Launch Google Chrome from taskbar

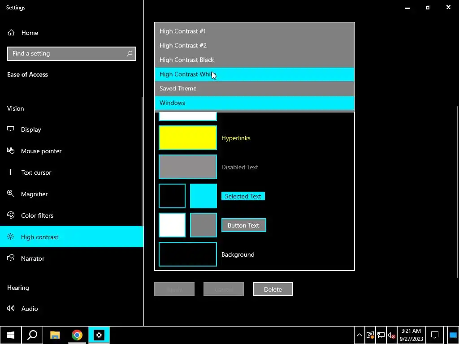point(77,335)
